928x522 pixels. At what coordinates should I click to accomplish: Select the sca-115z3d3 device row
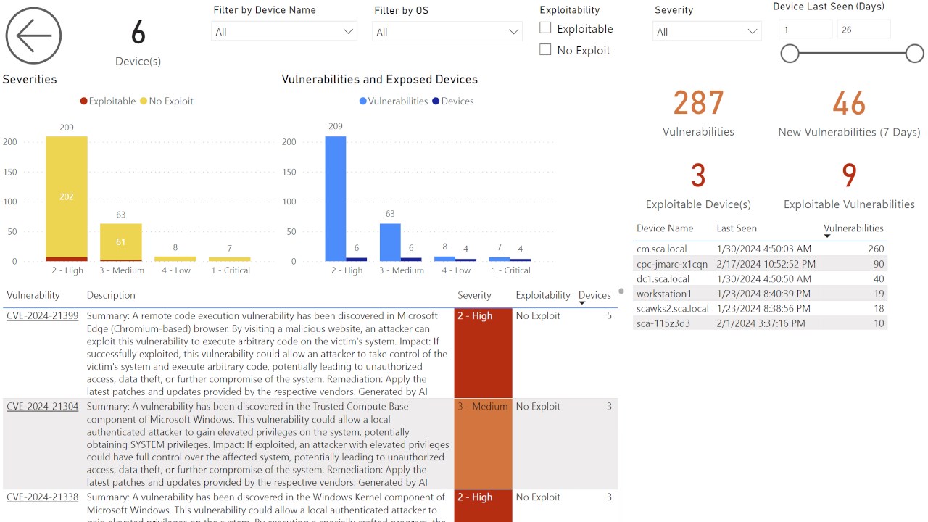tap(760, 323)
